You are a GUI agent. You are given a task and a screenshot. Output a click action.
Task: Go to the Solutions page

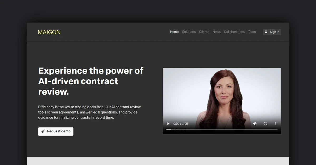189,32
